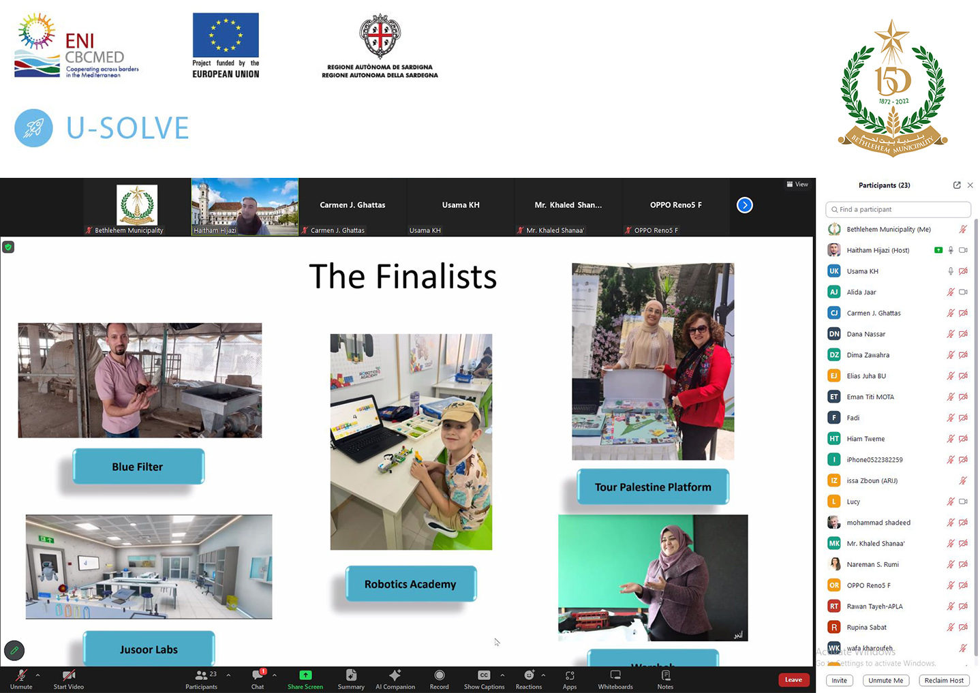Open the caret beside Show Captions

pyautogui.click(x=502, y=675)
